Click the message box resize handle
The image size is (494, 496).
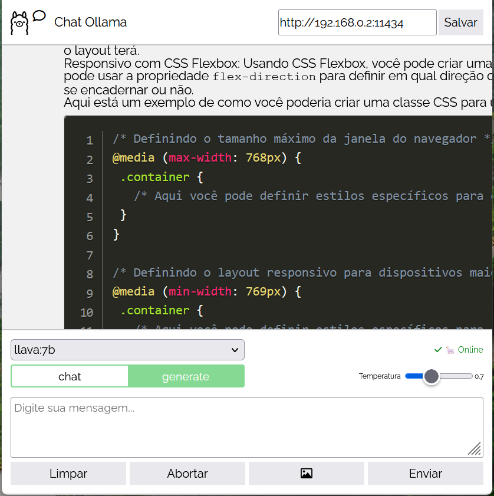474,449
